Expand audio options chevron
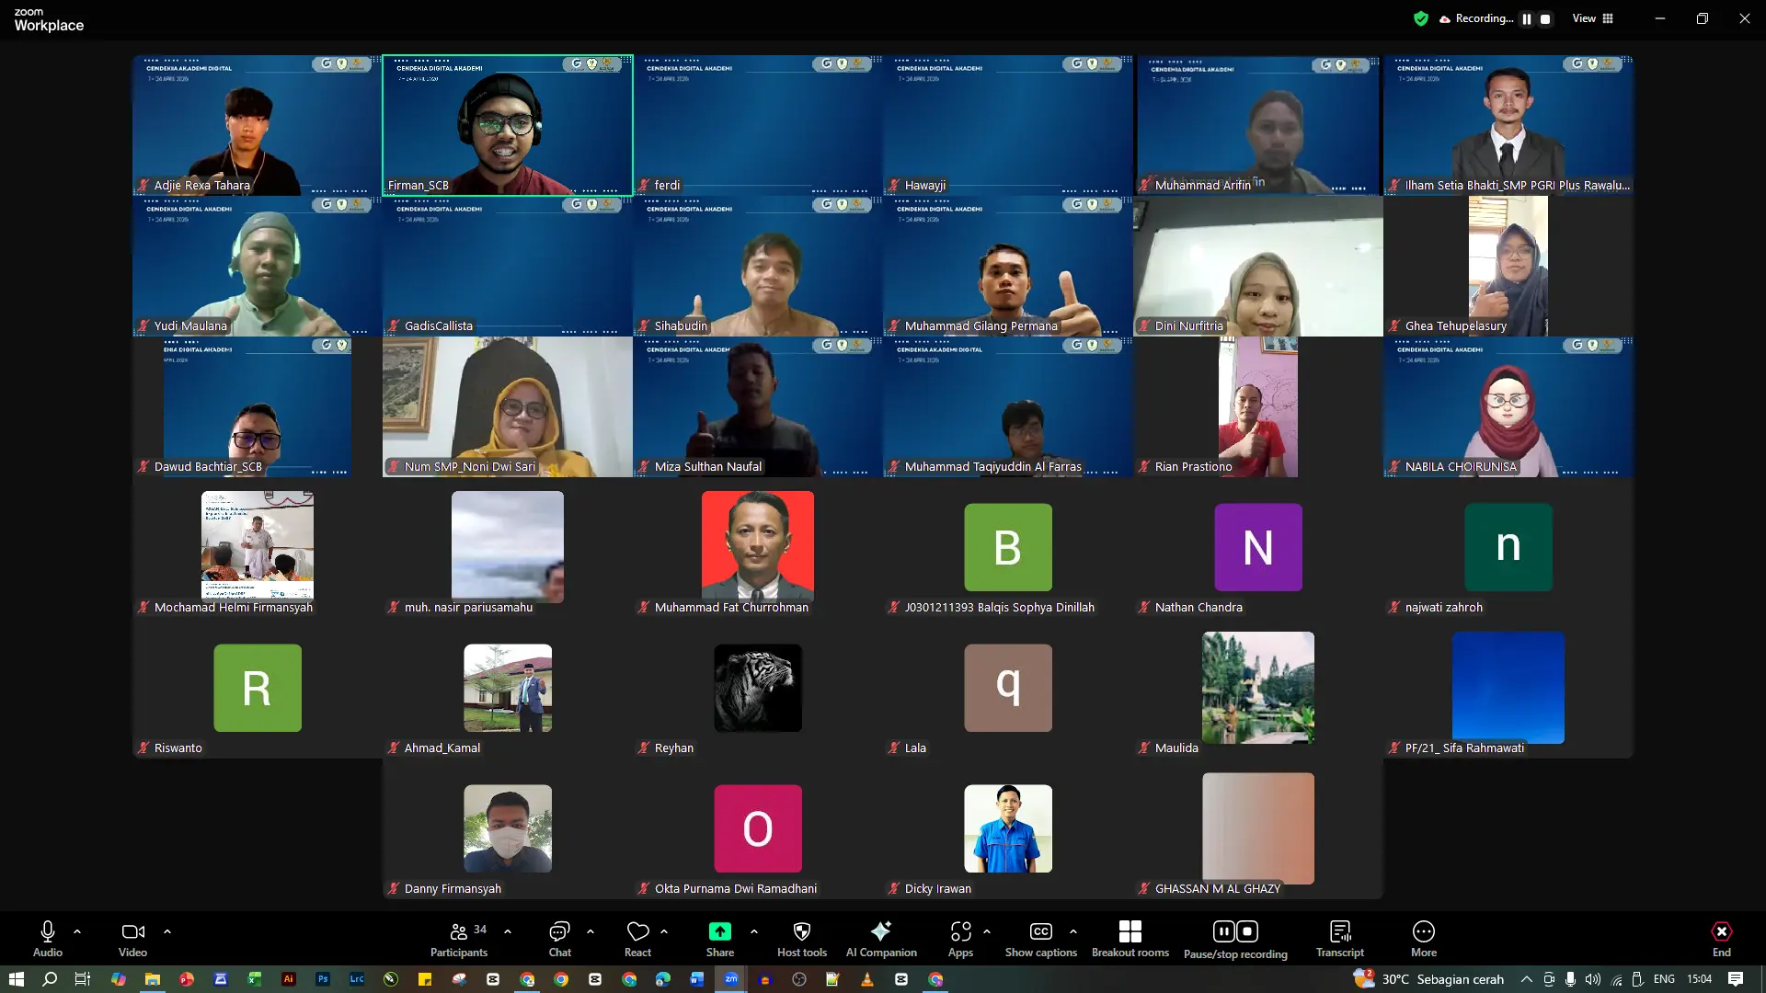 77,931
